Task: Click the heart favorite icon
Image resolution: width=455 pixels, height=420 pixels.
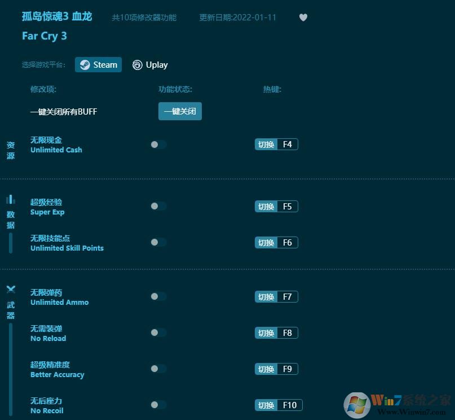Action: click(x=303, y=17)
